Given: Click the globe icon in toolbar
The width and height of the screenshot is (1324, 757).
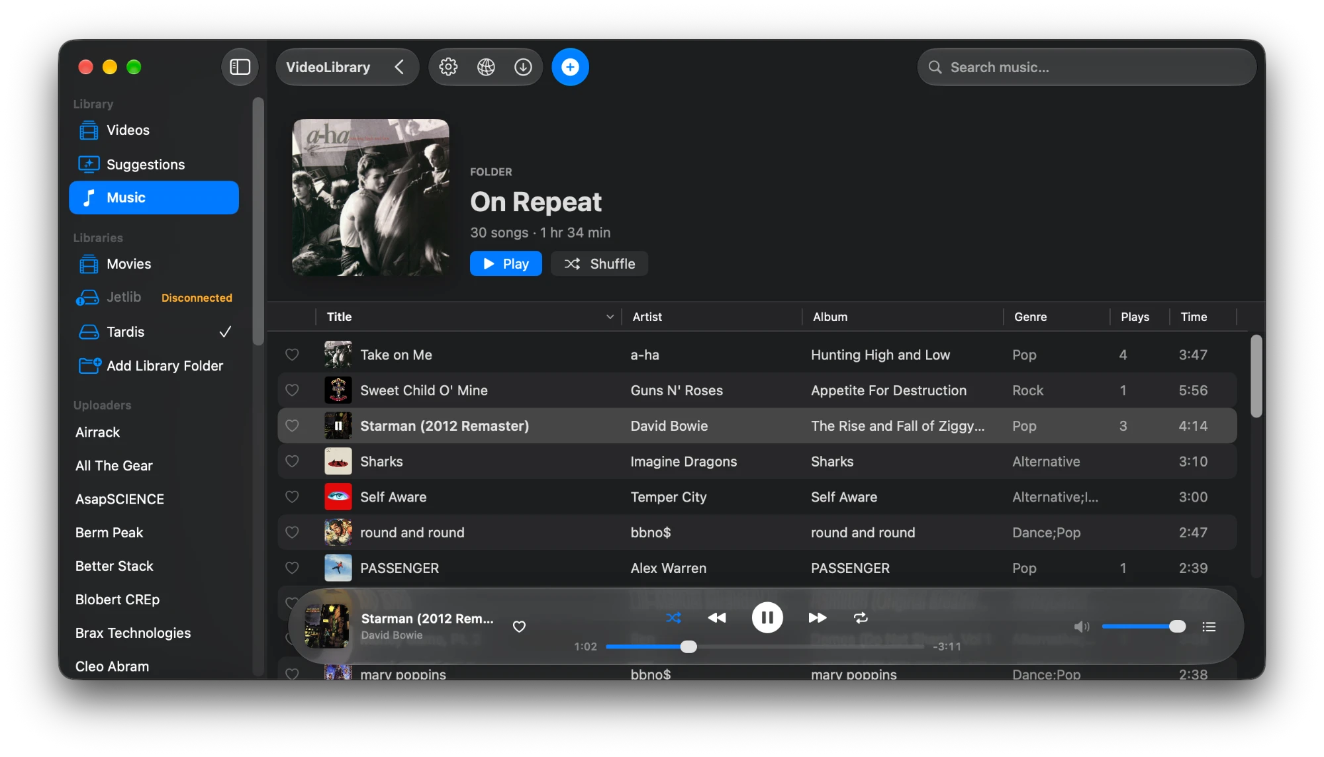Looking at the screenshot, I should tap(486, 67).
